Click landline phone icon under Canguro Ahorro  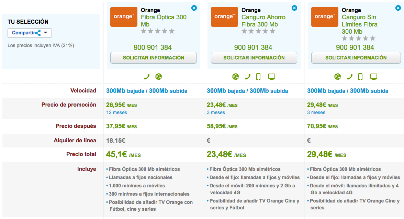click(x=248, y=77)
